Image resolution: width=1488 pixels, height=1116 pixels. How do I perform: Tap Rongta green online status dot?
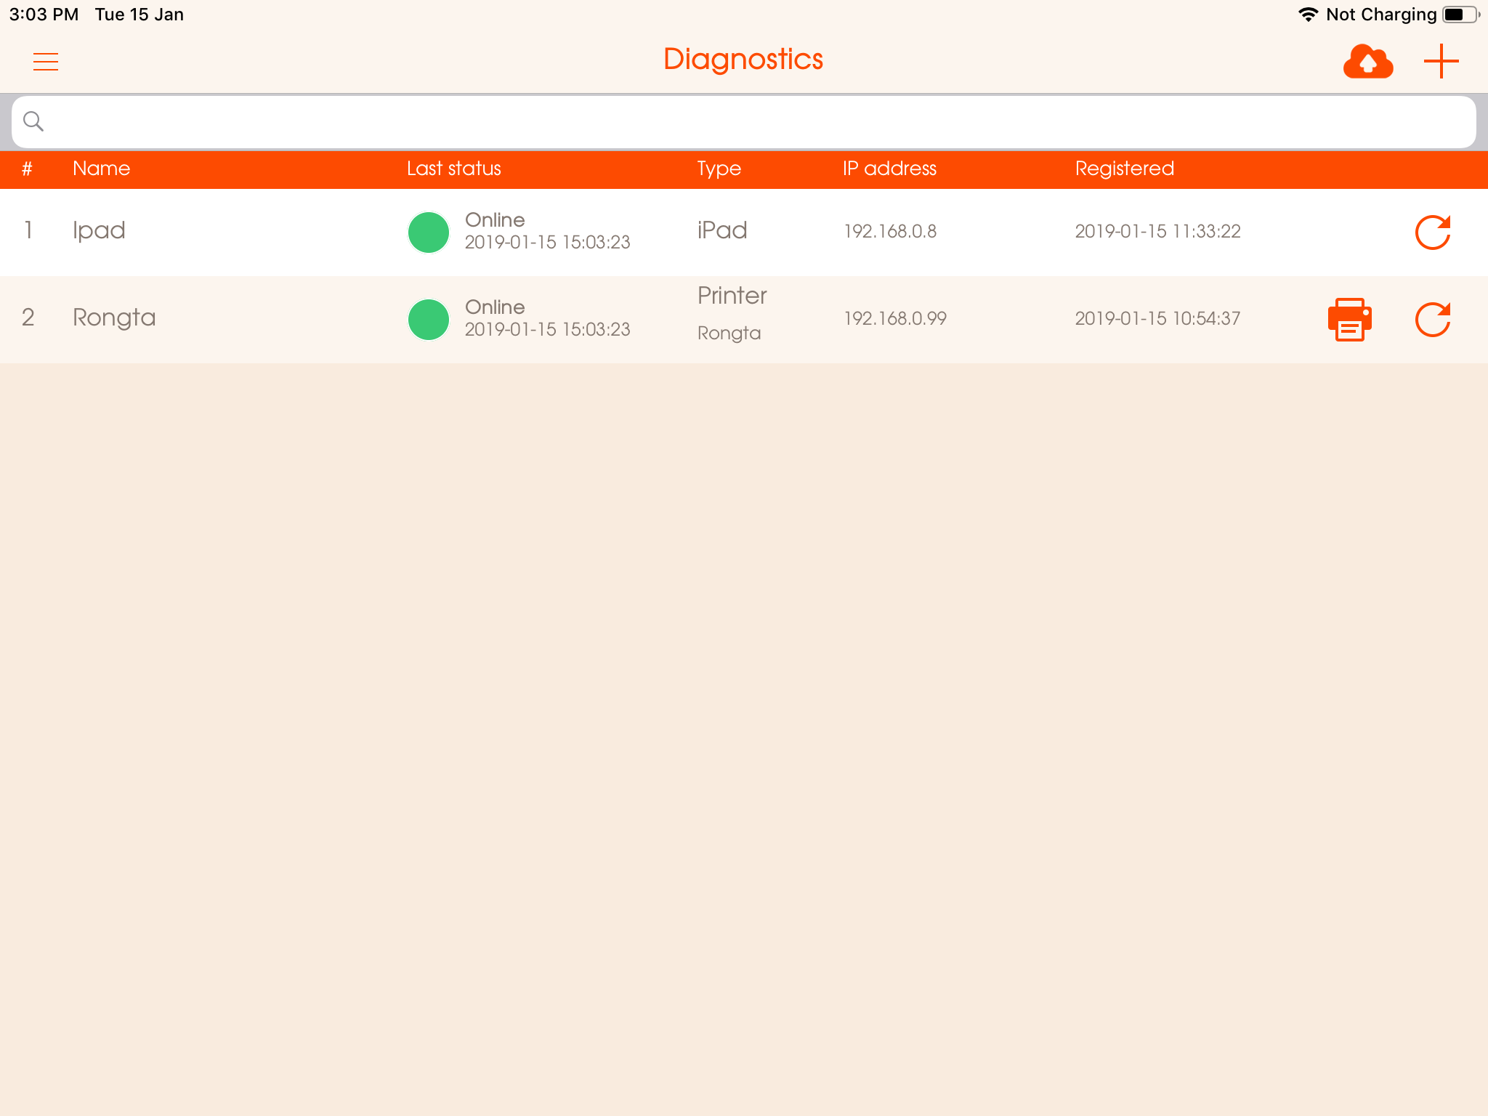click(429, 320)
